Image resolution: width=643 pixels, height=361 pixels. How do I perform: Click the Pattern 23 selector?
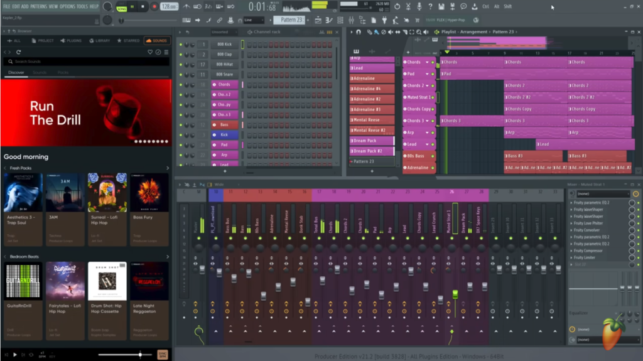coord(290,20)
